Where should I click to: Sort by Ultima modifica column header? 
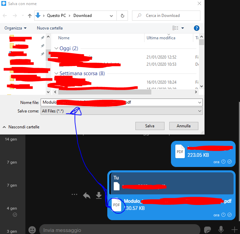(x=161, y=38)
